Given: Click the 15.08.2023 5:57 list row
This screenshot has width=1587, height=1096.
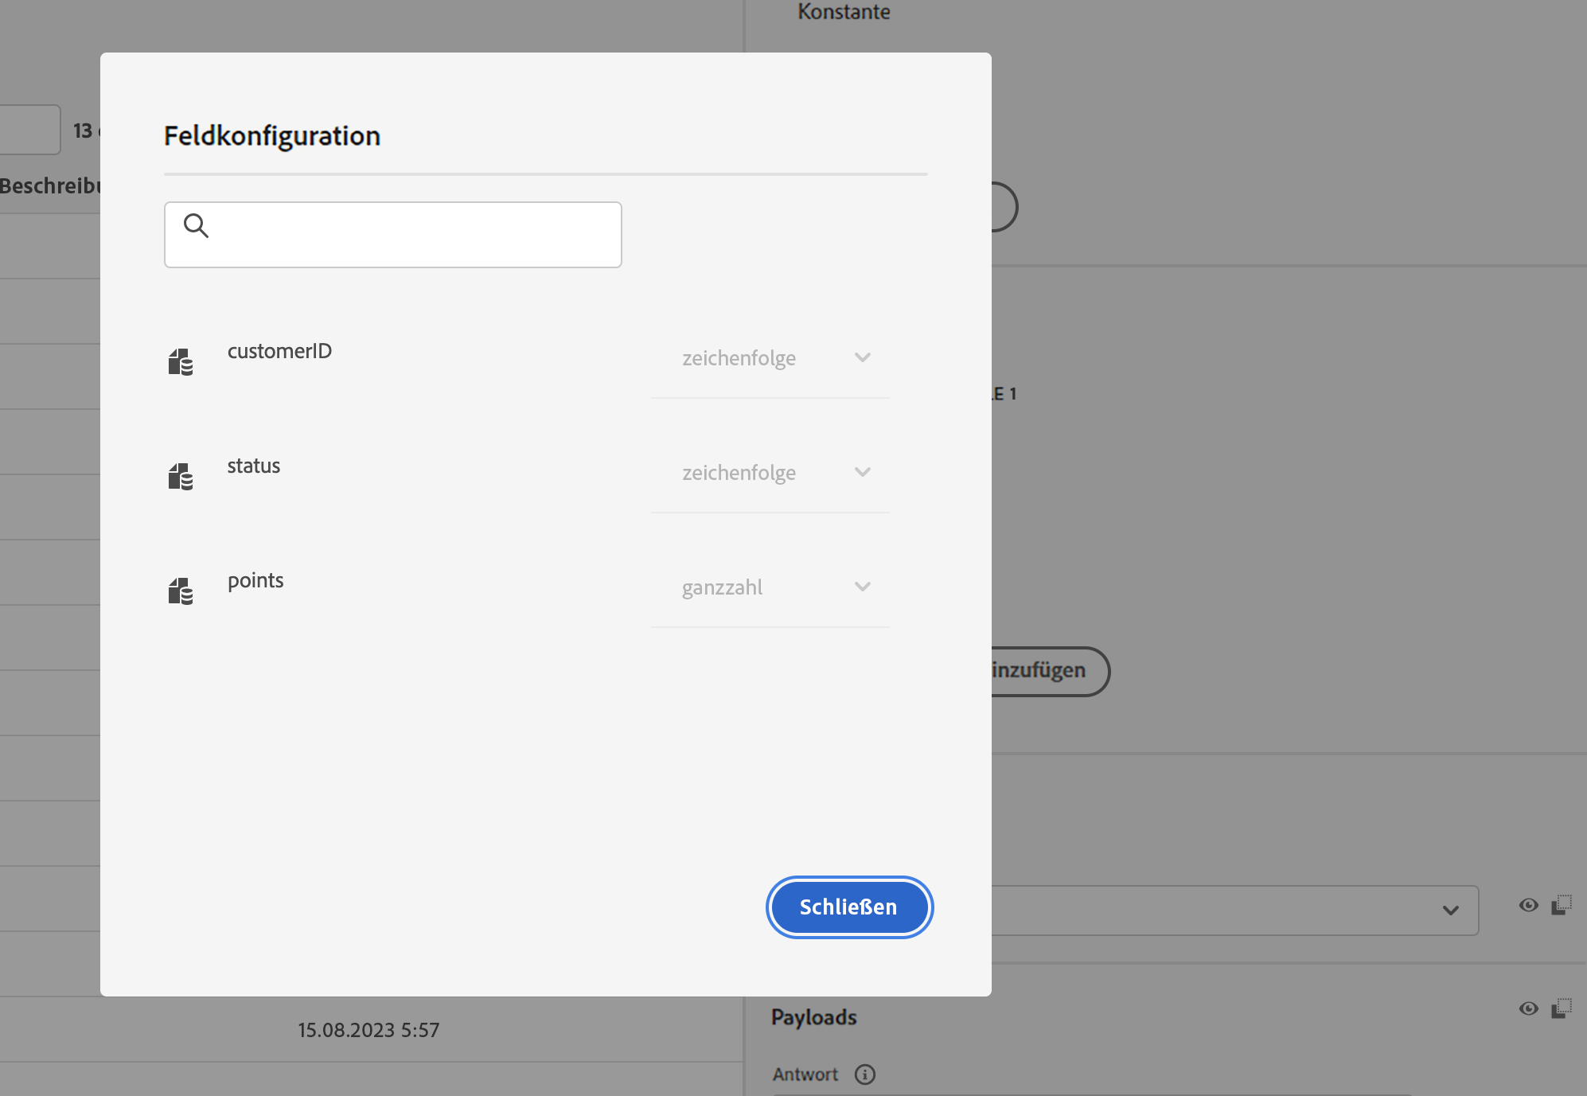Looking at the screenshot, I should click(368, 1030).
